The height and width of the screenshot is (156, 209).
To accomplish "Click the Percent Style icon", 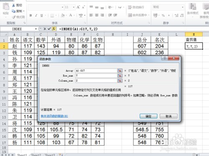I will (163, 15).
